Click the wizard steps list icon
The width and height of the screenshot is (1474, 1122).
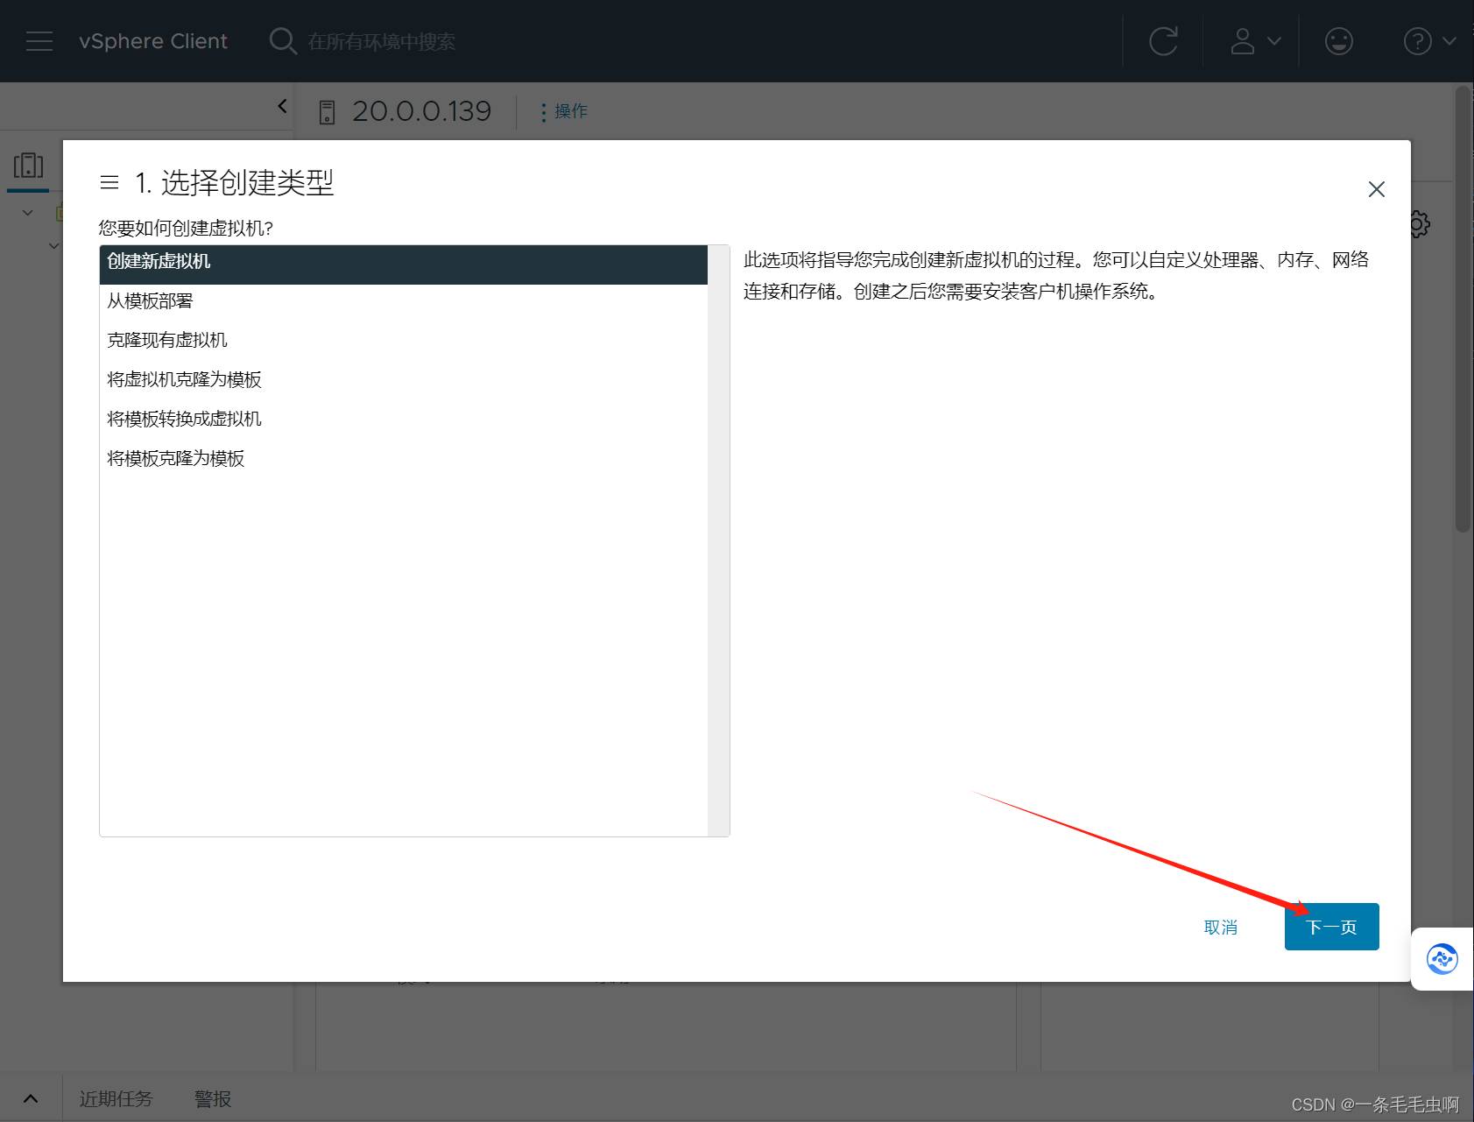(109, 182)
